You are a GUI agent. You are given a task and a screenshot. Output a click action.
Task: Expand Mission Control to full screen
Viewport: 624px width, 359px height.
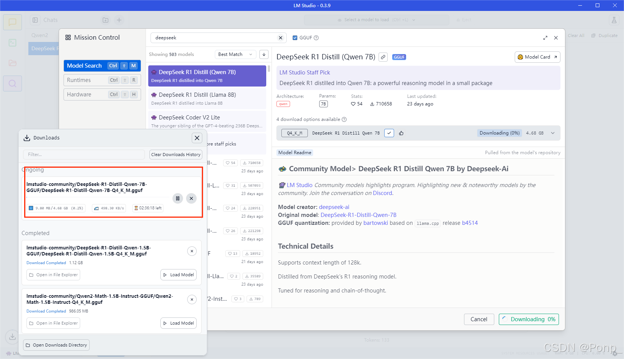tap(545, 38)
